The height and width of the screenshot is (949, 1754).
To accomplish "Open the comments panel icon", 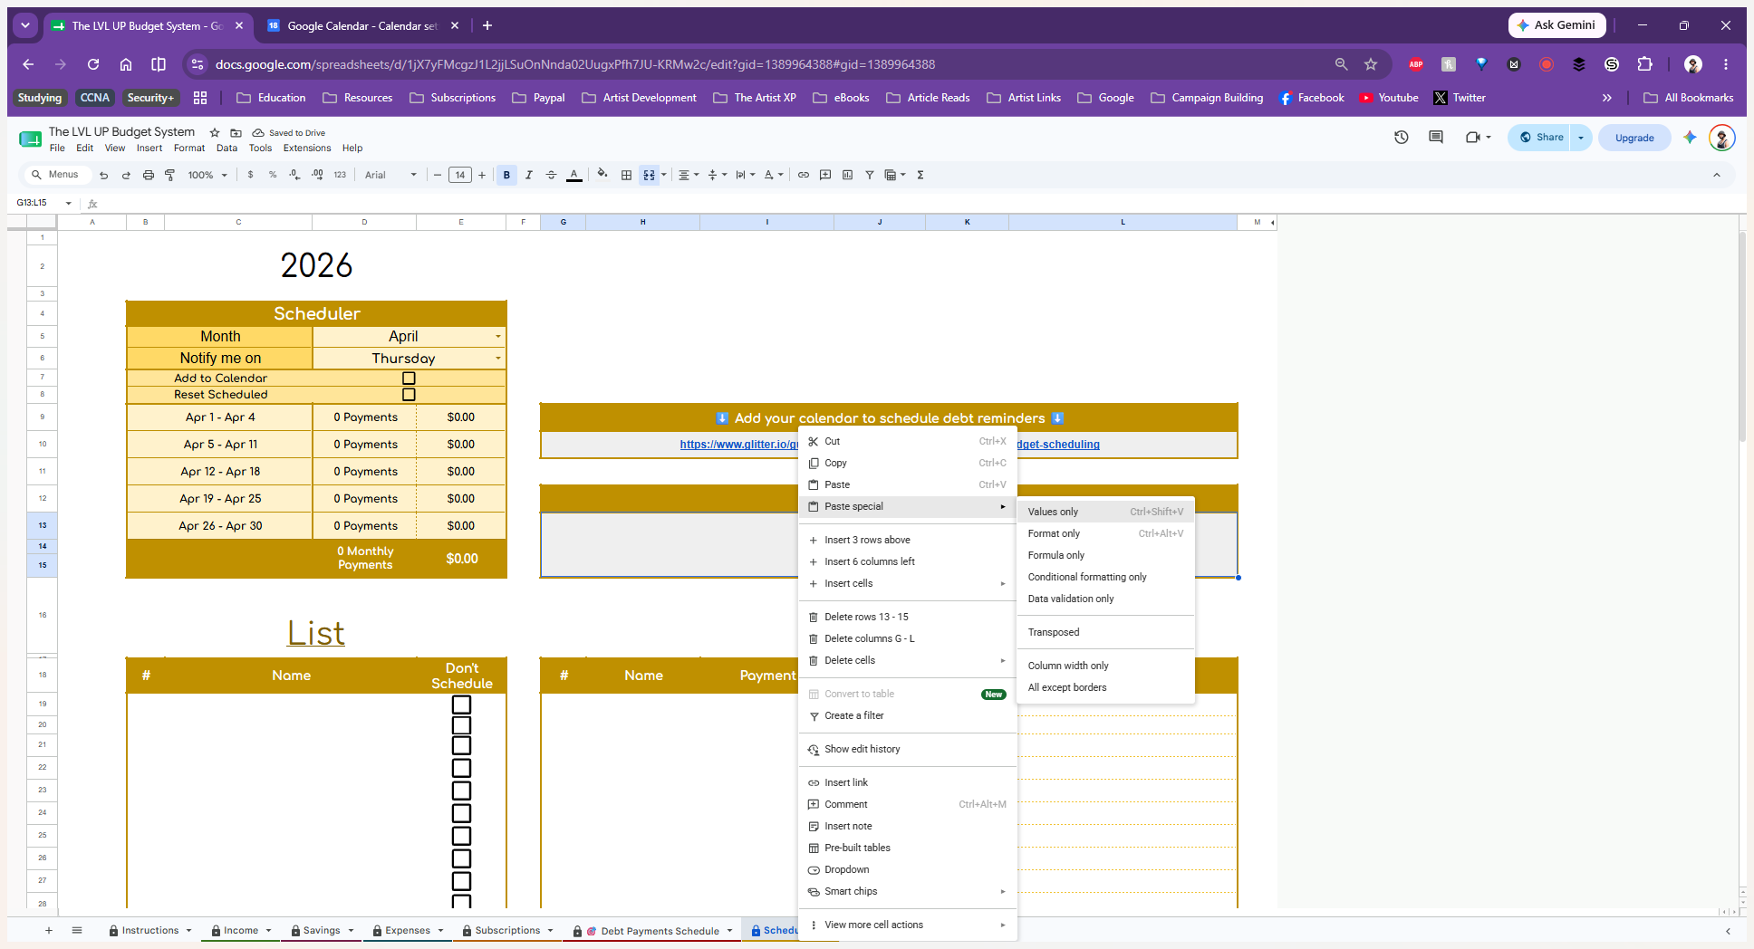I will coord(1436,138).
